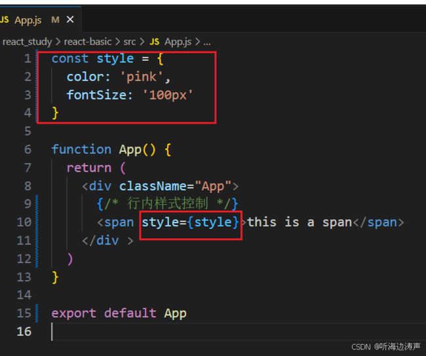Click the 行内样式控制 comment

click(x=167, y=204)
